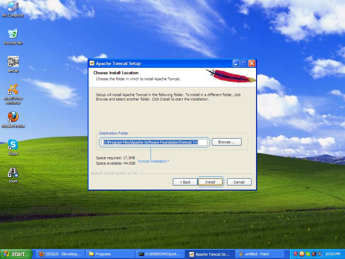Click Browse to choose another folder
Screen dimensions: 345x259
click(x=226, y=142)
